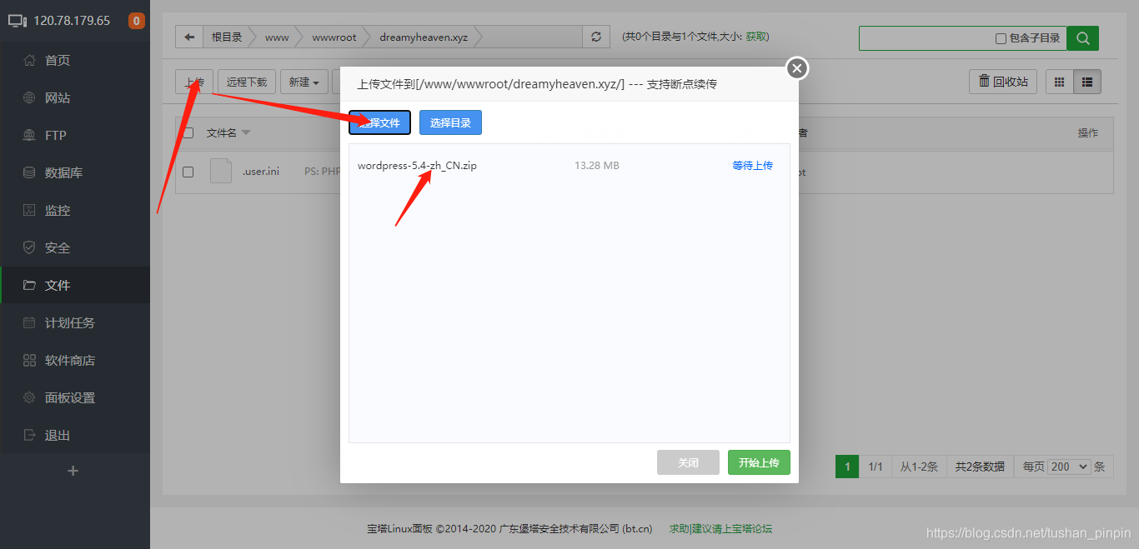Click 选择文件 in the upload dialog
The width and height of the screenshot is (1139, 549).
point(379,122)
